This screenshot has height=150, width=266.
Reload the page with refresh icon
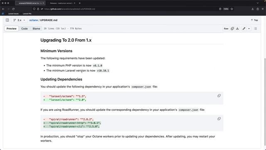13,9
